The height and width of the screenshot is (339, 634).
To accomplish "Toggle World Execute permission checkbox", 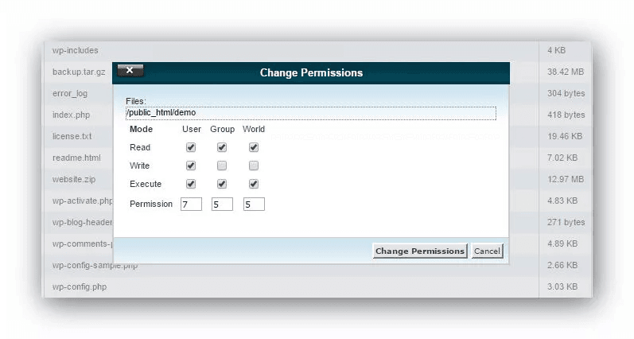I will point(254,184).
